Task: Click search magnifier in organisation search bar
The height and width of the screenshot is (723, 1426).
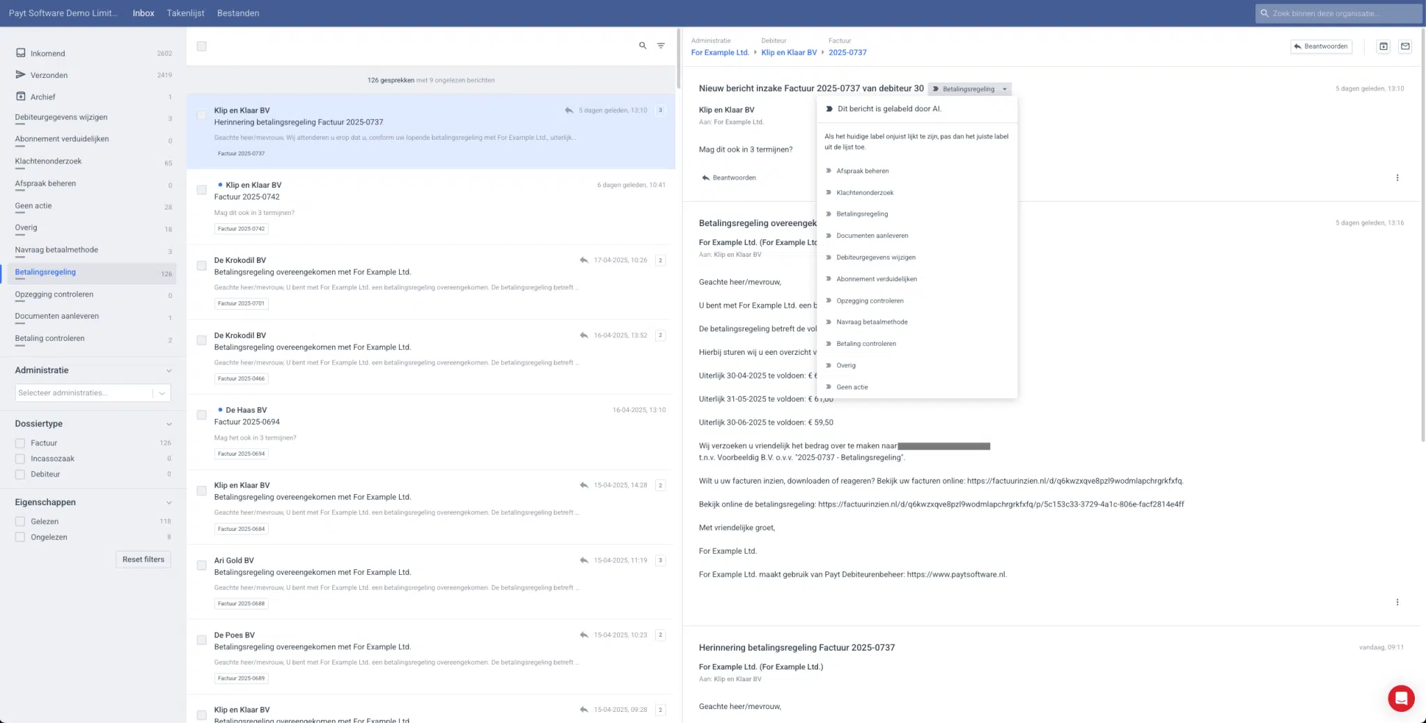Action: [x=1264, y=13]
